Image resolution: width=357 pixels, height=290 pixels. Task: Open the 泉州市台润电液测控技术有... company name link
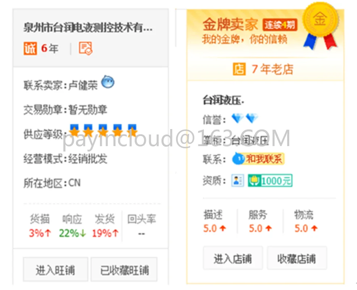coord(88,27)
